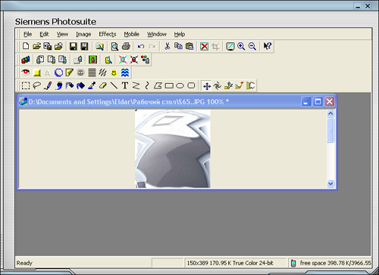
Task: Select the Pen drawing tool
Action: click(x=48, y=85)
